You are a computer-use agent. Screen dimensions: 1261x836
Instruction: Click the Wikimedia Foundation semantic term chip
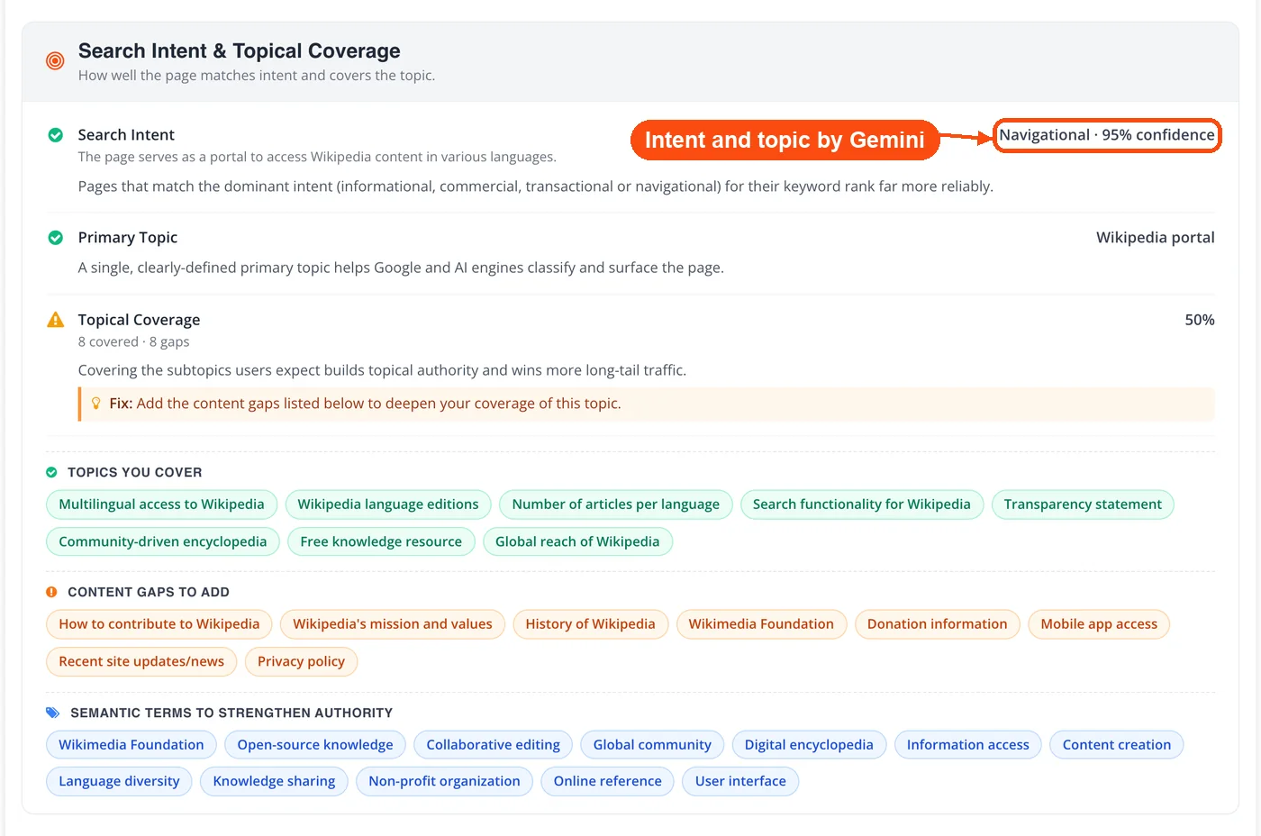[132, 745]
